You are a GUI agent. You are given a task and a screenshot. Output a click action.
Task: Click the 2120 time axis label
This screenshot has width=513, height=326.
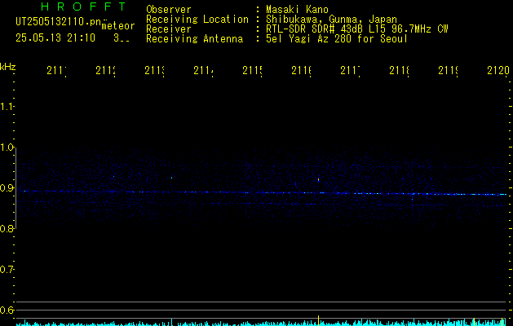pyautogui.click(x=498, y=70)
